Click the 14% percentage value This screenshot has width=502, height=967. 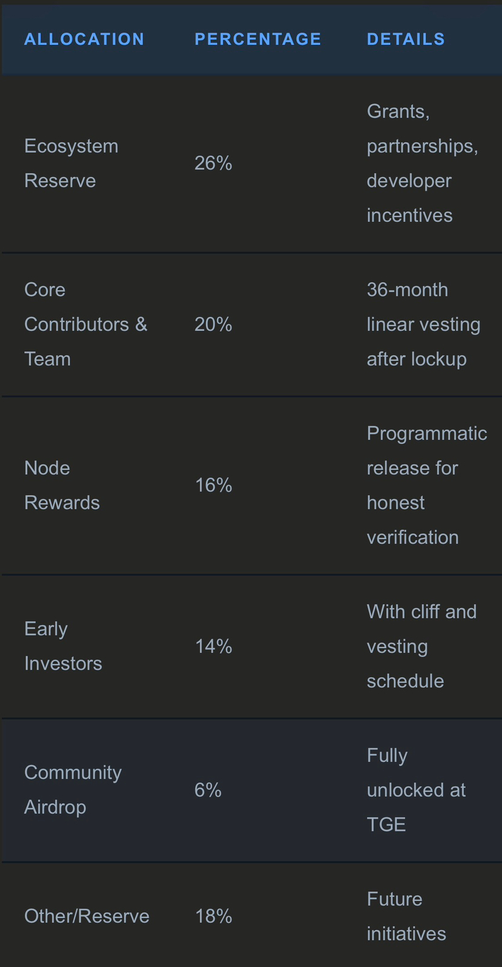(x=213, y=646)
